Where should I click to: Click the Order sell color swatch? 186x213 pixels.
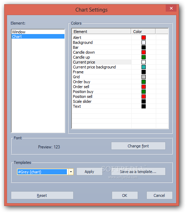pyautogui.click(x=144, y=87)
